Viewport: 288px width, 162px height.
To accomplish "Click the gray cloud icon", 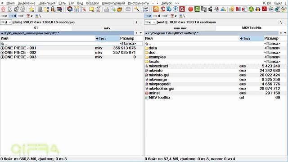I will point(128,9).
